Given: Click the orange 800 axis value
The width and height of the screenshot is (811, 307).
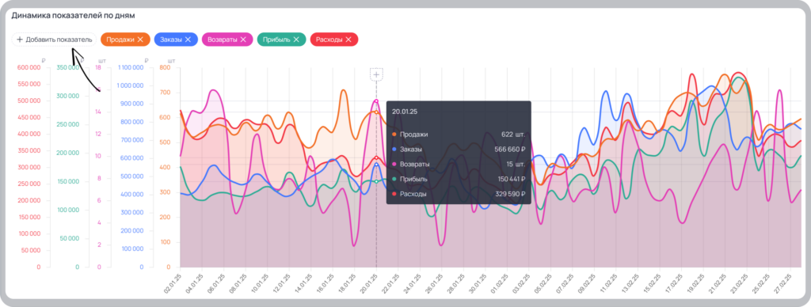Looking at the screenshot, I should tap(166, 67).
